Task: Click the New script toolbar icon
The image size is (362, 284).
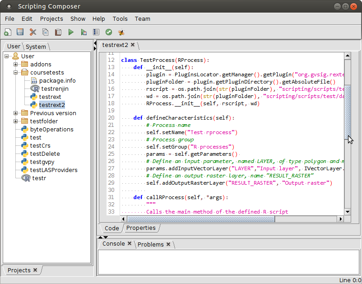Action: click(x=7, y=32)
